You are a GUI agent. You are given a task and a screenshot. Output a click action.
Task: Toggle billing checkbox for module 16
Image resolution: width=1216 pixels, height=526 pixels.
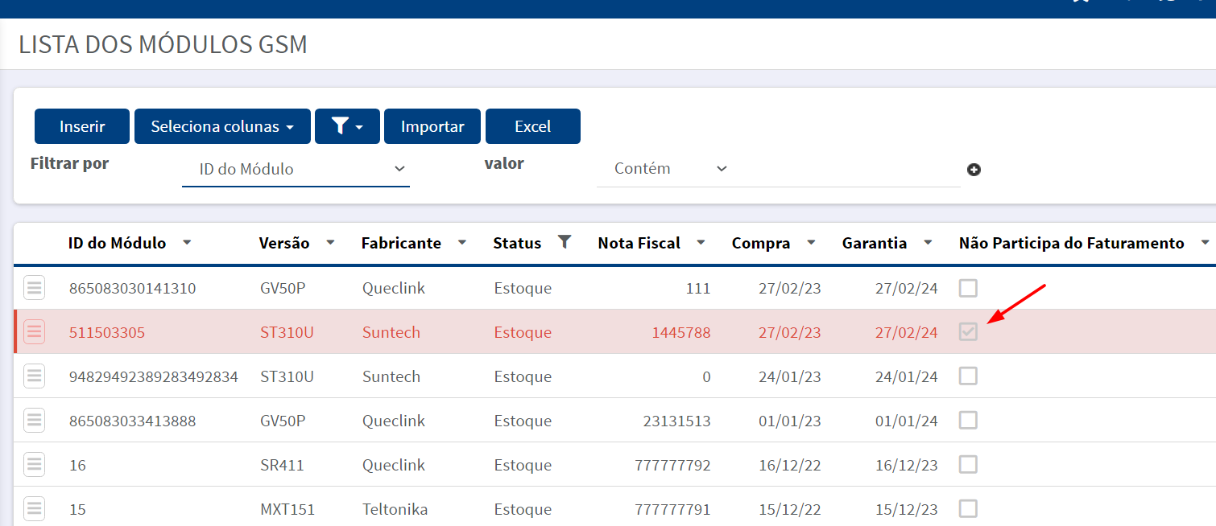point(968,464)
